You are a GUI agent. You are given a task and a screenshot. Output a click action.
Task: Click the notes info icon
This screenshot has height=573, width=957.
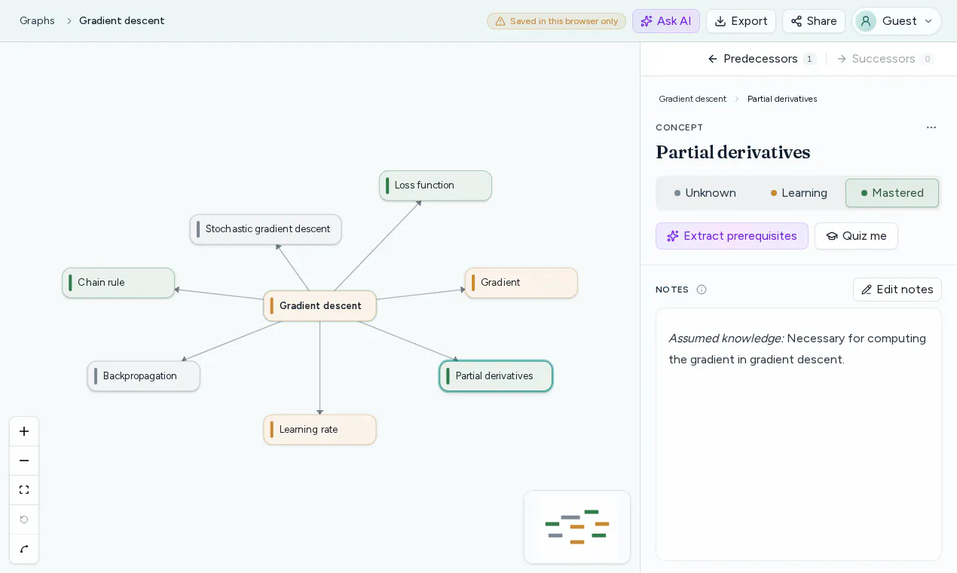click(702, 290)
